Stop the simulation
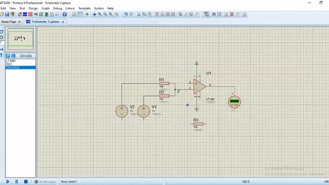Image resolution: width=329 pixels, height=185 pixels. tap(26, 181)
